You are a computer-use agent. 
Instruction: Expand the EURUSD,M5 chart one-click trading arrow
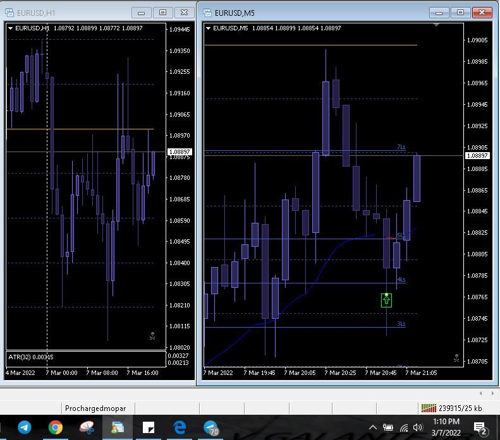pos(208,28)
